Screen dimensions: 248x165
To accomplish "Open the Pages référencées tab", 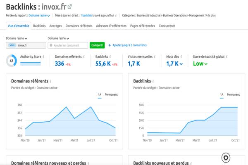I will pyautogui.click(x=143, y=26).
